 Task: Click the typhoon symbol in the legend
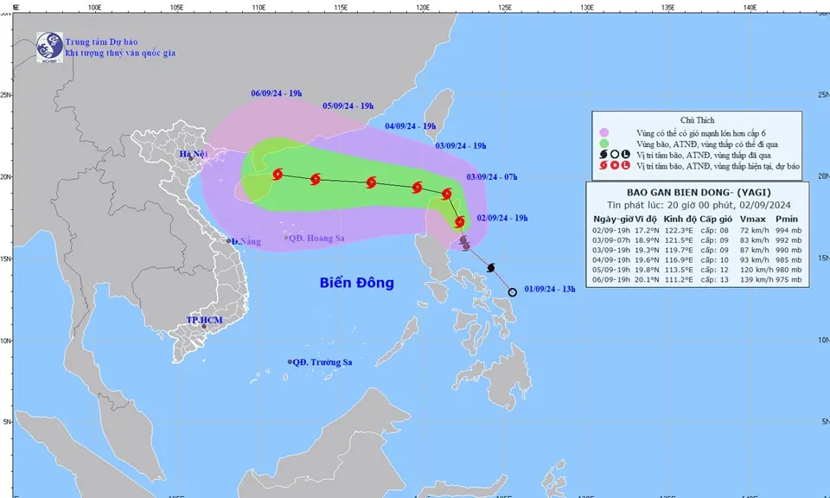pos(603,163)
